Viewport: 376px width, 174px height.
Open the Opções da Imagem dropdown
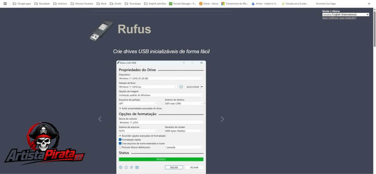tap(161, 95)
